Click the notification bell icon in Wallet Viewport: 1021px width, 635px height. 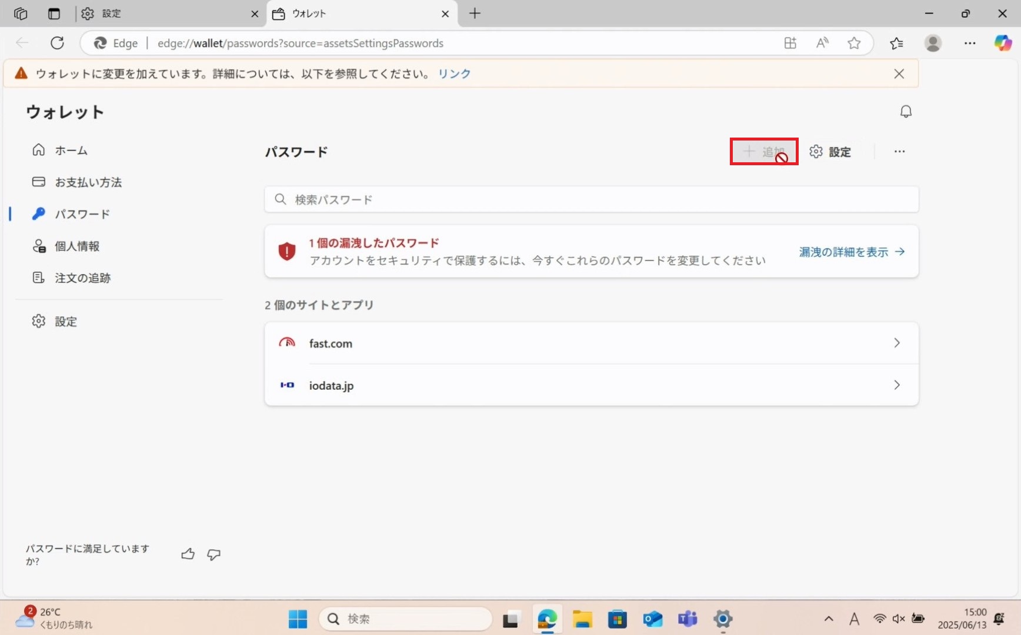pos(906,112)
